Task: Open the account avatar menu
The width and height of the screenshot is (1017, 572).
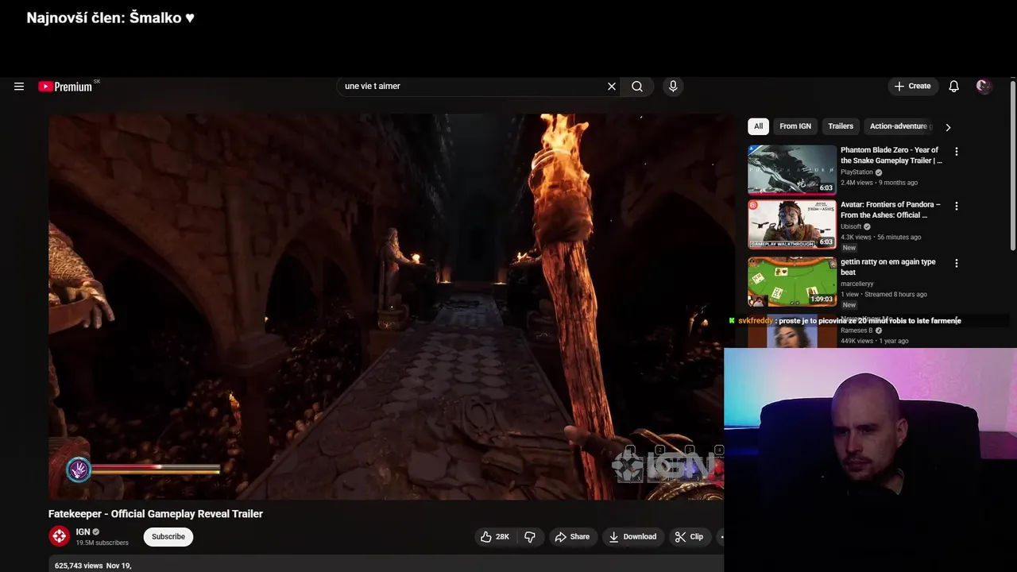Action: click(984, 87)
